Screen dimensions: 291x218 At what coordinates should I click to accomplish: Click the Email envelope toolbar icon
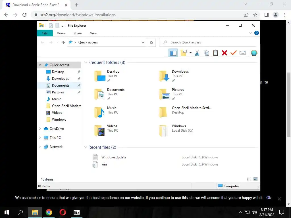point(243,53)
